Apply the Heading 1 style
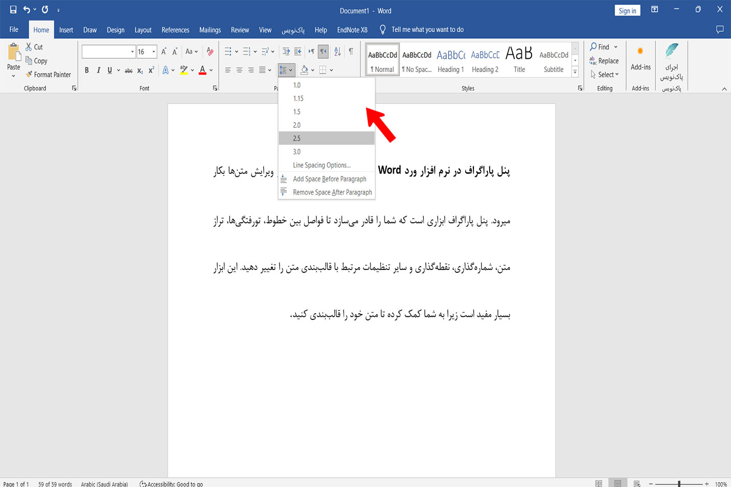 [x=451, y=61]
